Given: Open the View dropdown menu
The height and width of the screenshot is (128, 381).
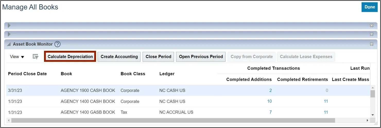Looking at the screenshot, I should pyautogui.click(x=17, y=57).
